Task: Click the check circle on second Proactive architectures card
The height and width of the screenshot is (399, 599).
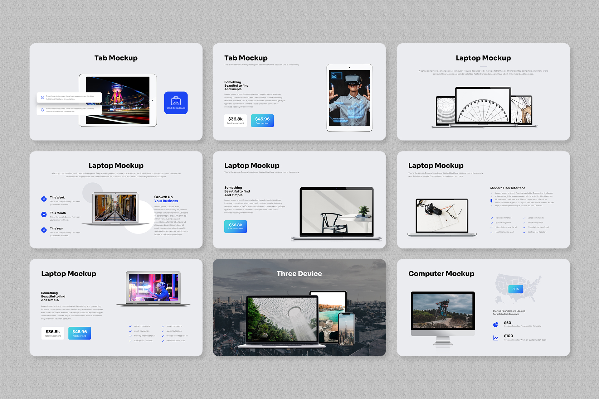Action: (x=43, y=110)
